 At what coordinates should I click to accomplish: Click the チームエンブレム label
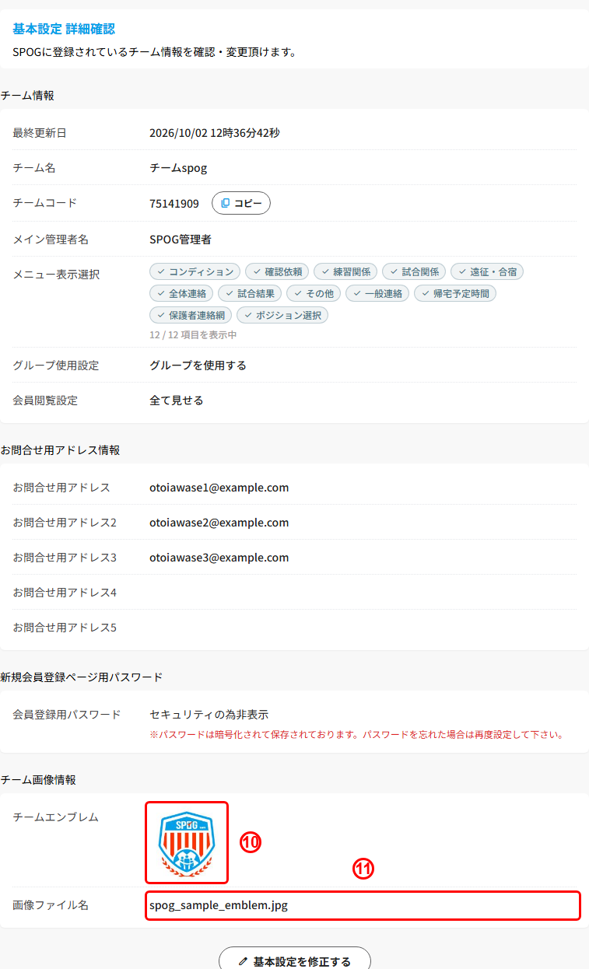coord(56,817)
